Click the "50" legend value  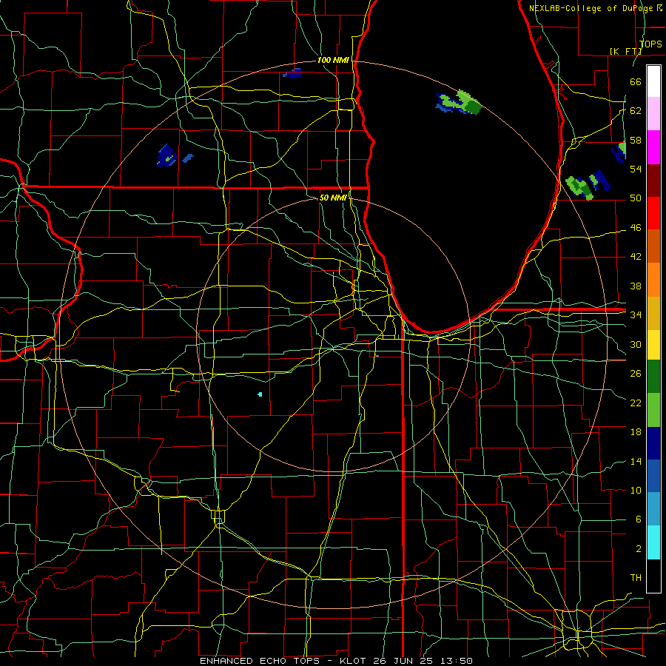point(636,198)
